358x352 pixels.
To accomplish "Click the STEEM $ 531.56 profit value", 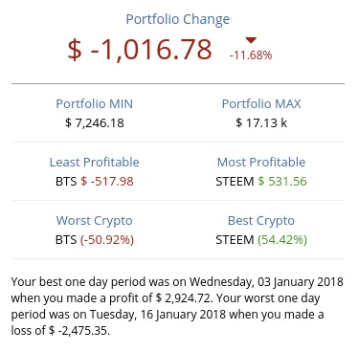I will point(261,182).
